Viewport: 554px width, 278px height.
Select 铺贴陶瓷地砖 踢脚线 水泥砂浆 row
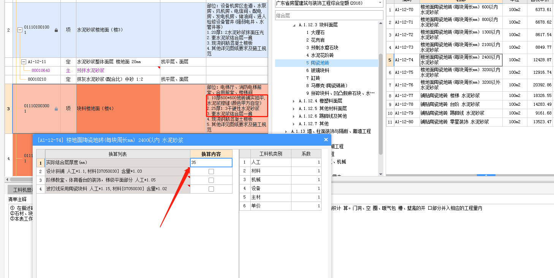tap(469, 113)
